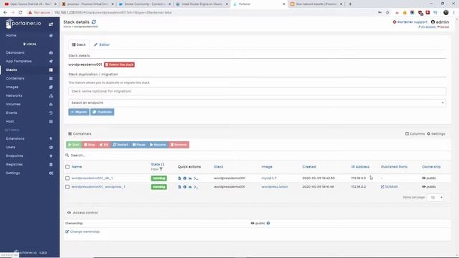Click the Restart containers button
The width and height of the screenshot is (459, 258).
[120, 145]
